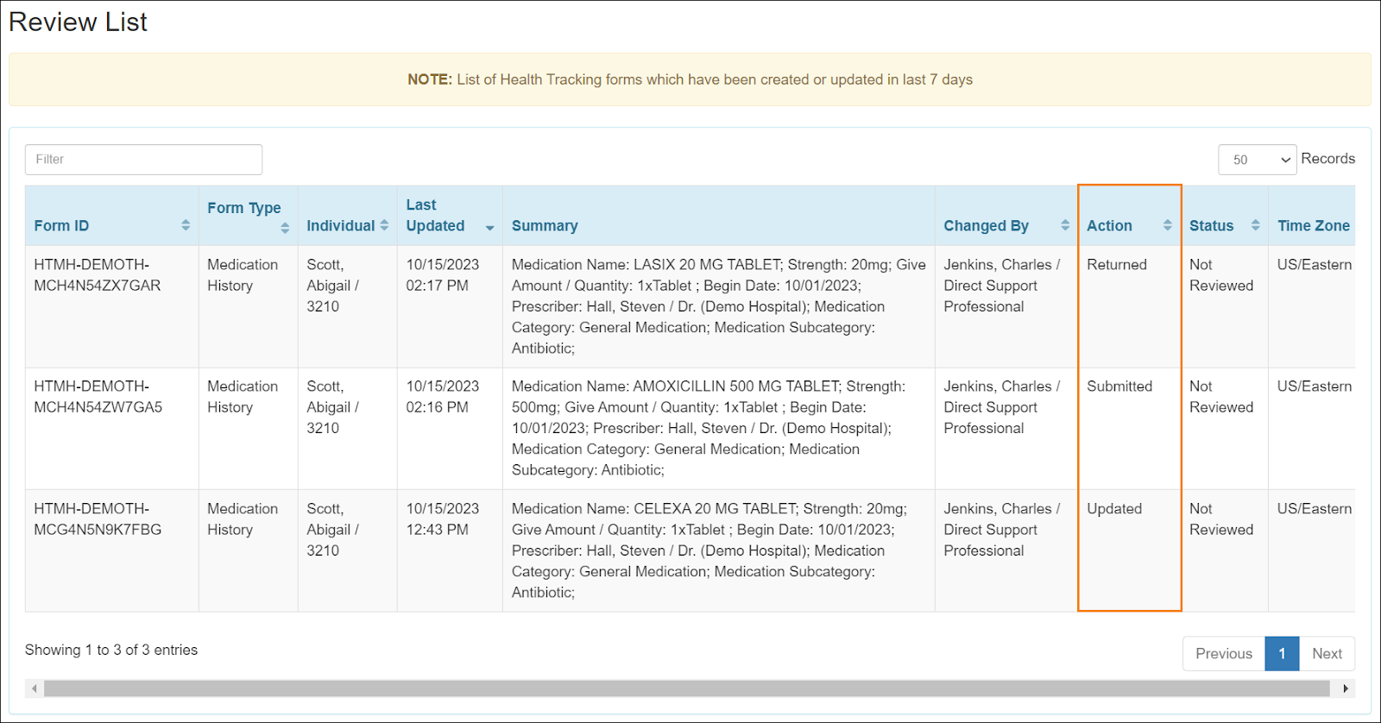Click Not Reviewed status in Updated row

coord(1221,519)
